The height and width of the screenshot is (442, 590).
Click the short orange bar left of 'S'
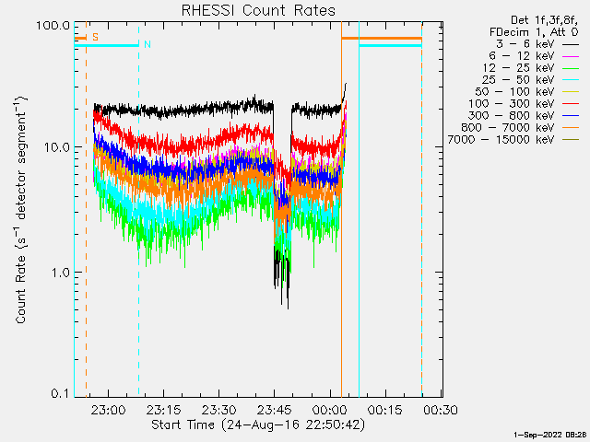coord(80,38)
